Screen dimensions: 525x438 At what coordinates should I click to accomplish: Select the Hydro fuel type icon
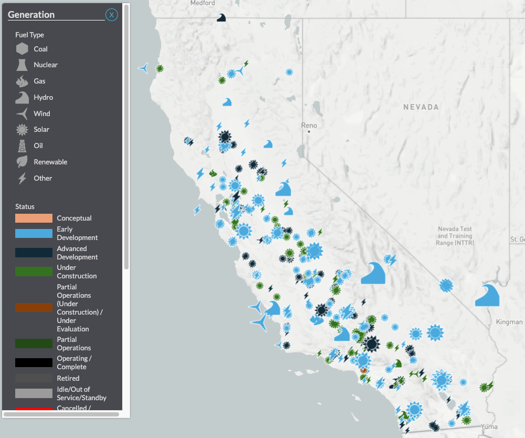click(23, 97)
